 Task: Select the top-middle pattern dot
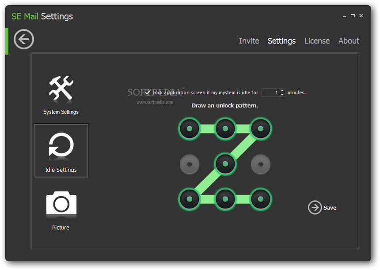coord(225,129)
